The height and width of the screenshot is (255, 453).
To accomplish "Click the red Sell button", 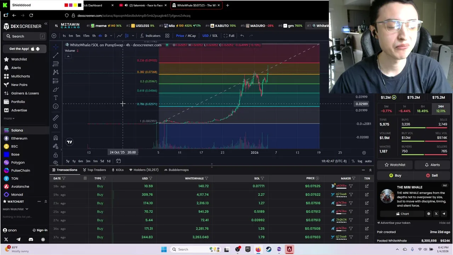I will tap(432, 175).
